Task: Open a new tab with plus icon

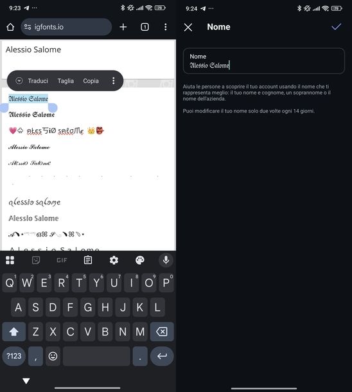Action: (123, 27)
